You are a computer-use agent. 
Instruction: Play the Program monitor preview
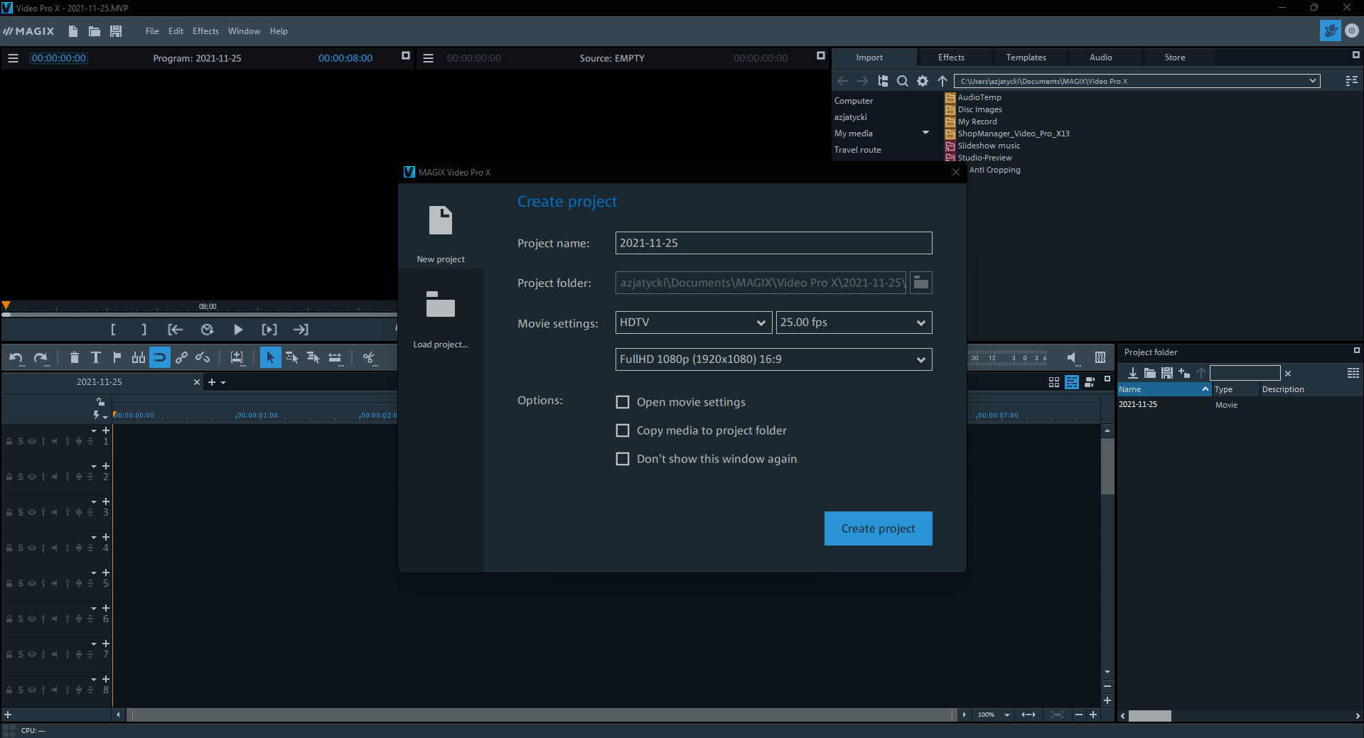click(x=238, y=330)
